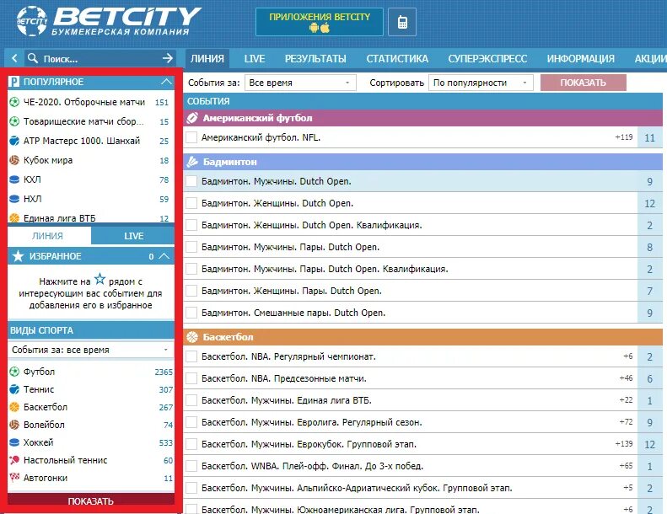Click tennis icon beside ATP Мастерс 1000

pos(14,141)
